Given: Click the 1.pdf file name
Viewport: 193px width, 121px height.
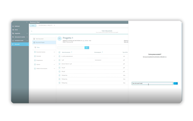Looking at the screenshot, I should [63, 60].
